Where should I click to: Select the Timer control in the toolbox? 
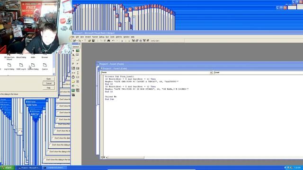(73, 77)
